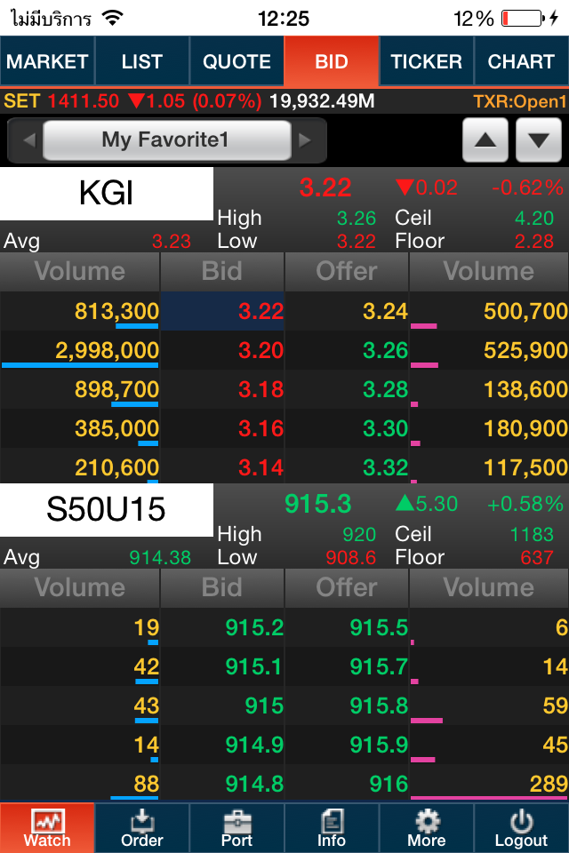Viewport: 569px width, 853px height.
Task: Select the BID tab
Action: [332, 61]
